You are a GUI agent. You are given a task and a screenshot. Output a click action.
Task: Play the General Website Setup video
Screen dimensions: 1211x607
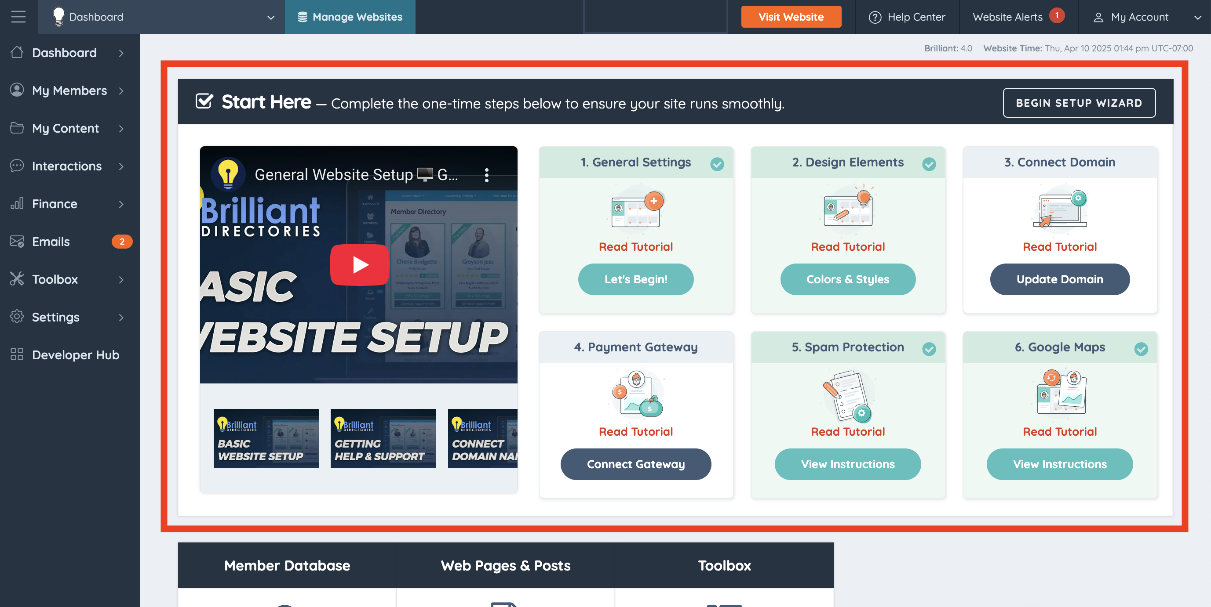[x=360, y=265]
